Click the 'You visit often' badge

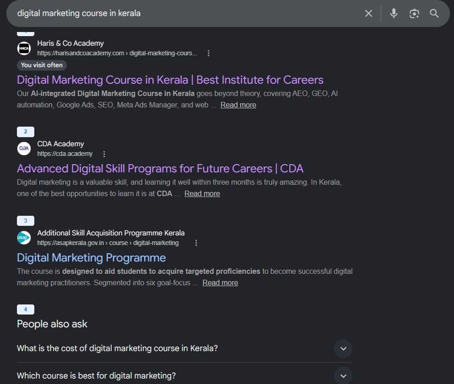pos(42,65)
